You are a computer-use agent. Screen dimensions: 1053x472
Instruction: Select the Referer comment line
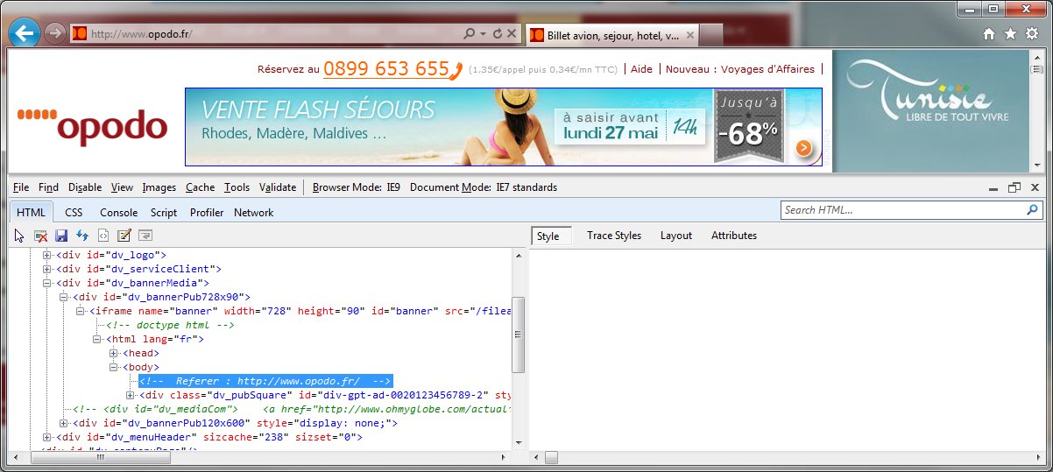pos(265,381)
